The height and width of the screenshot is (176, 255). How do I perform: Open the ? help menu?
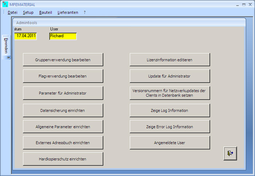pyautogui.click(x=85, y=12)
